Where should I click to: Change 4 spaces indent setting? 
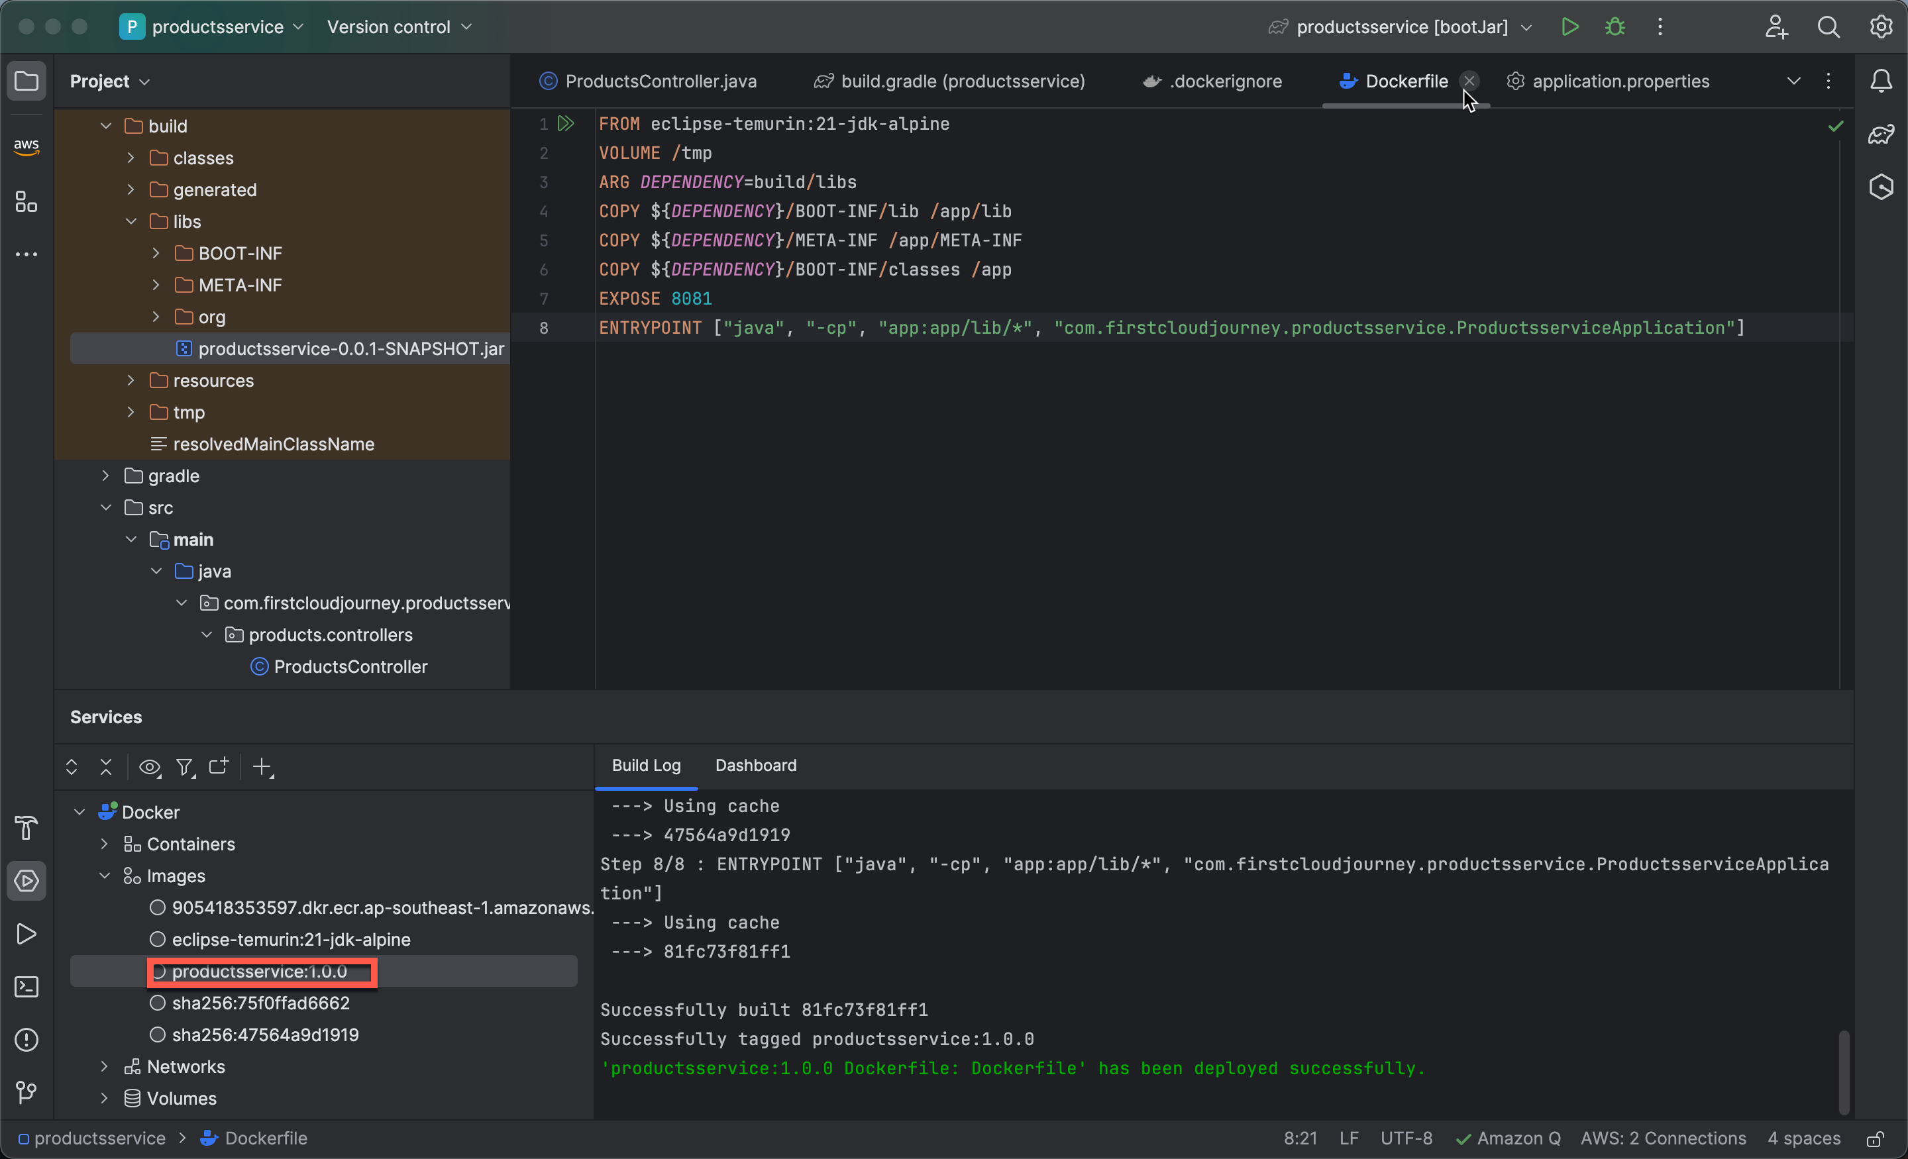1803,1139
